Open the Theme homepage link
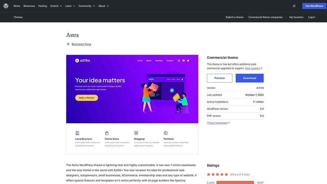The width and height of the screenshot is (327, 184). pos(218,123)
